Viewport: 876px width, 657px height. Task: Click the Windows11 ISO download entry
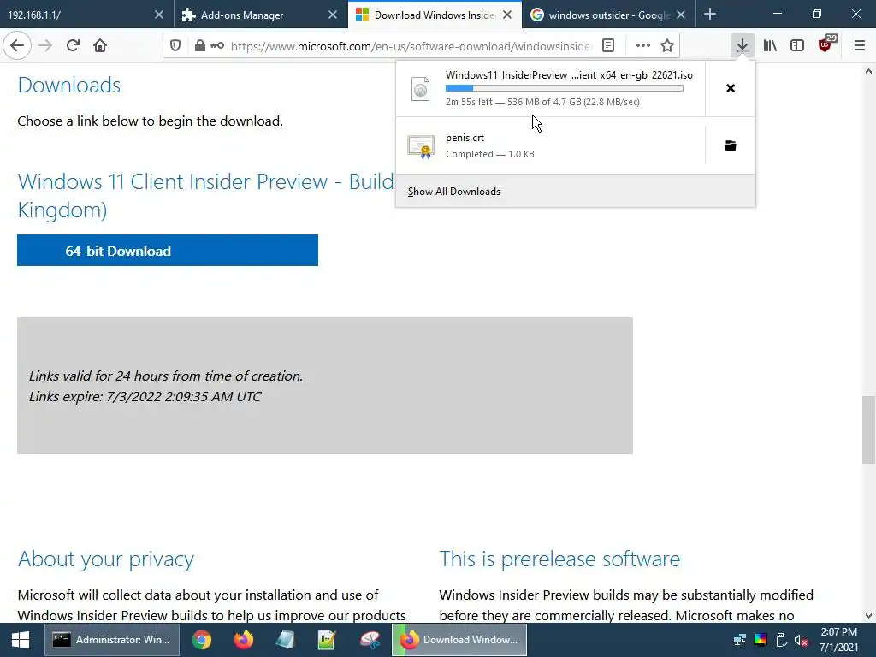click(550, 88)
